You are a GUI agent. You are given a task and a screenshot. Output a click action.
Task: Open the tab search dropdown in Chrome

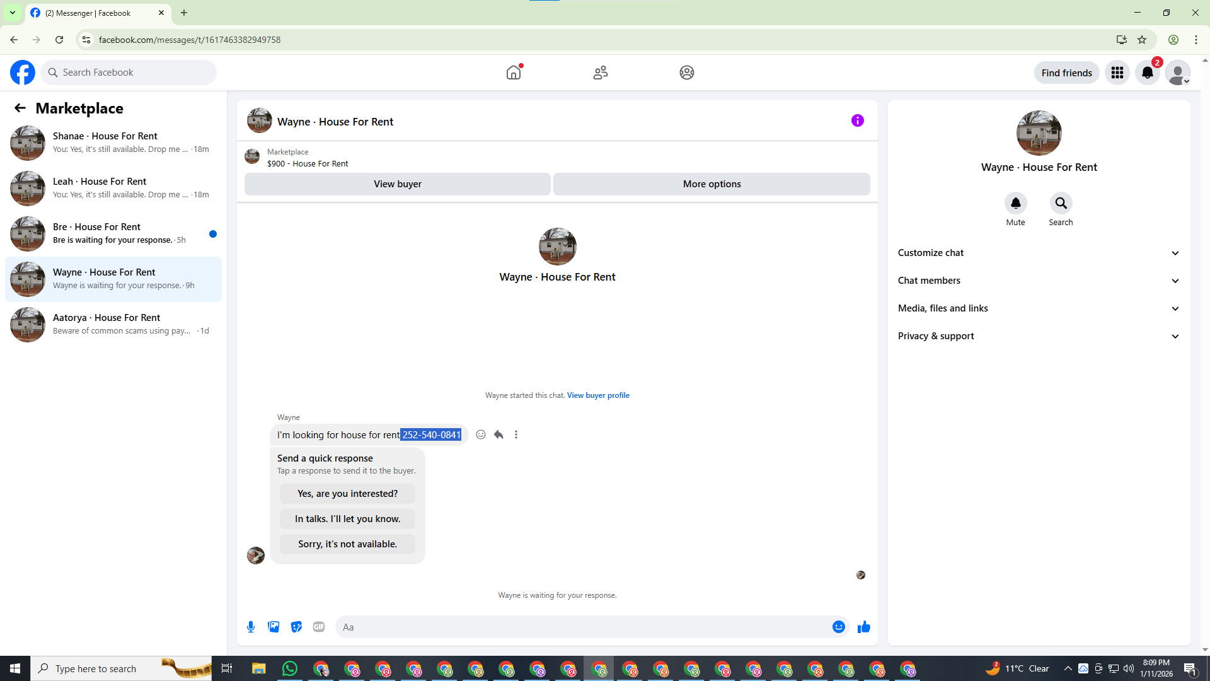click(x=13, y=13)
